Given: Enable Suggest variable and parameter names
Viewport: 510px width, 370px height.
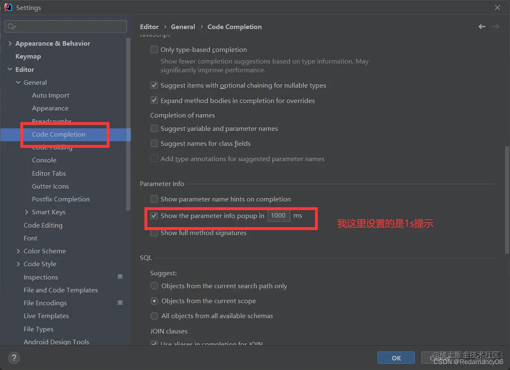Looking at the screenshot, I should [154, 128].
